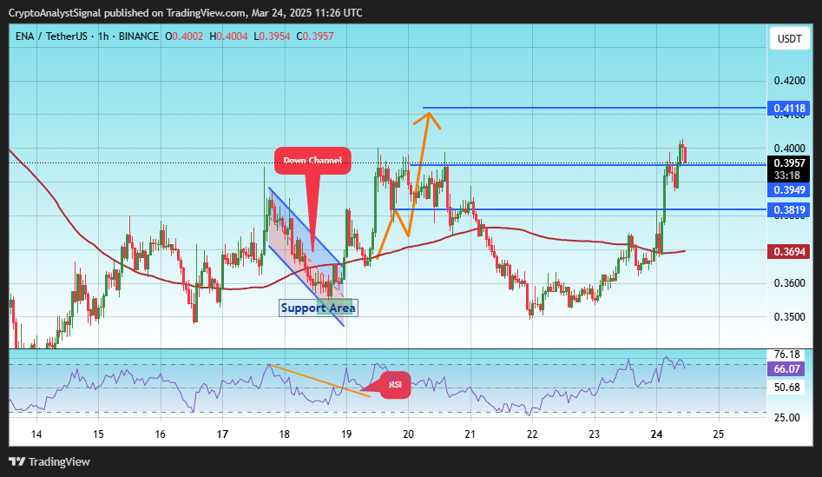Screen dimensions: 822x477
Task: Click the RSI scale value 76.18
Action: point(787,354)
